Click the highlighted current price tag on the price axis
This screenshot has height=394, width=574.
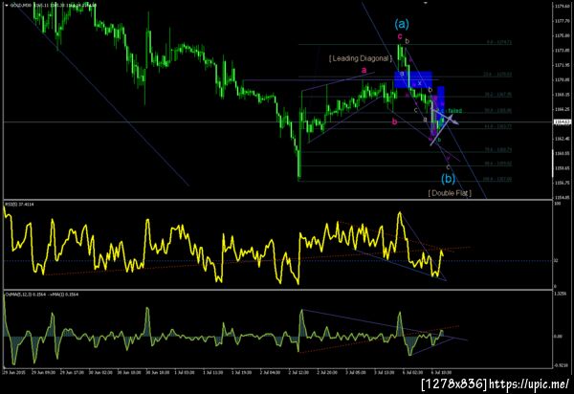(x=563, y=122)
